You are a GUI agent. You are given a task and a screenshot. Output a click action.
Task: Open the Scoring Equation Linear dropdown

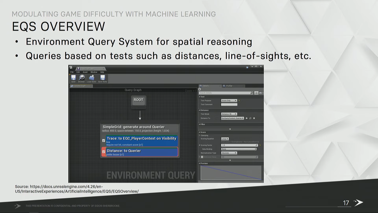click(x=225, y=139)
